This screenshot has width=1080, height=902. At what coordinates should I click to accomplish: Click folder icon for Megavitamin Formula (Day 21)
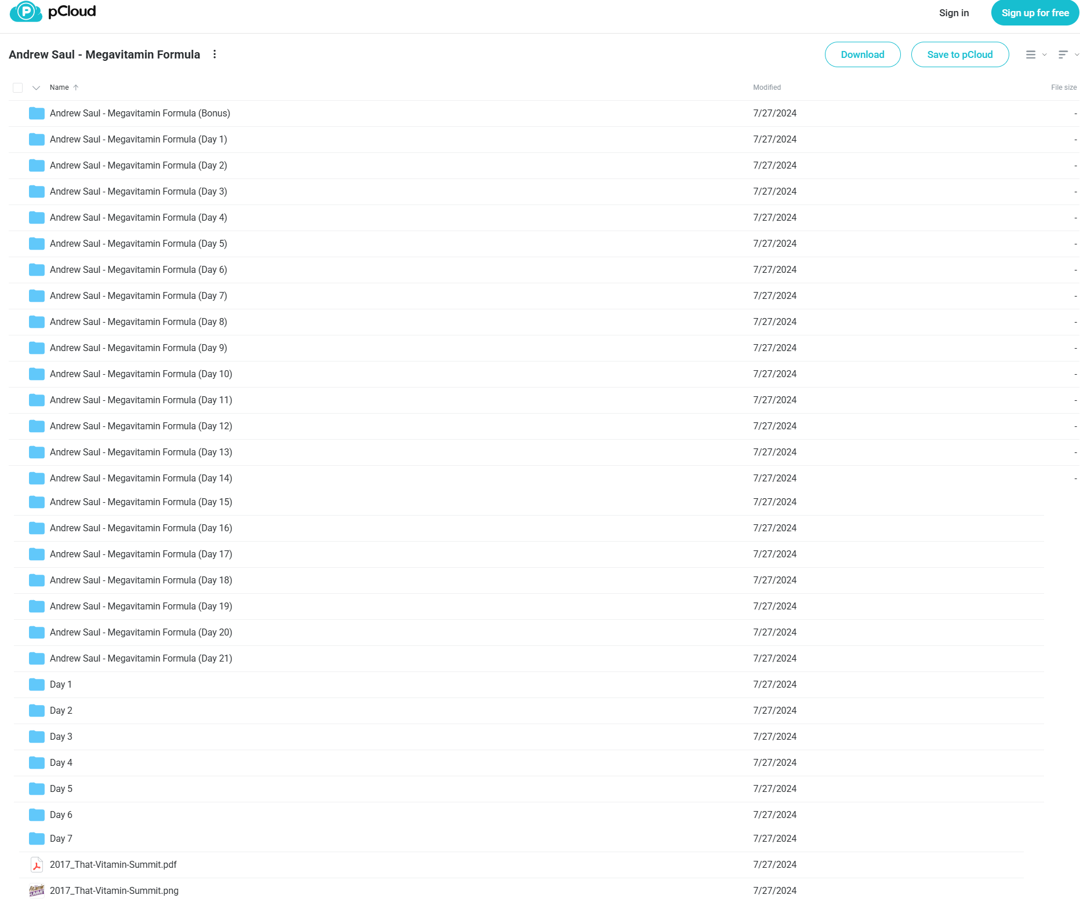[37, 658]
